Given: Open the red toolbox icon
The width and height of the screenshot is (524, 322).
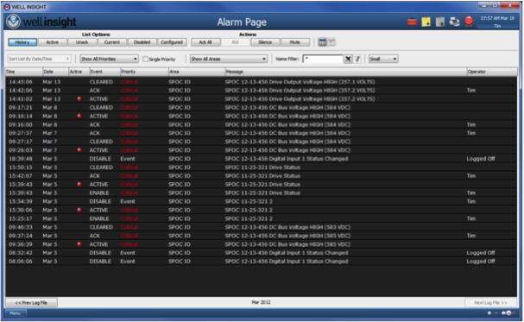Looking at the screenshot, I should 412,22.
